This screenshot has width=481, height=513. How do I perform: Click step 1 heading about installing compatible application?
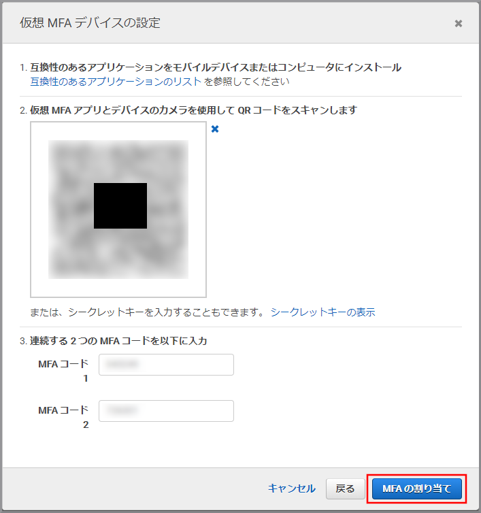216,67
